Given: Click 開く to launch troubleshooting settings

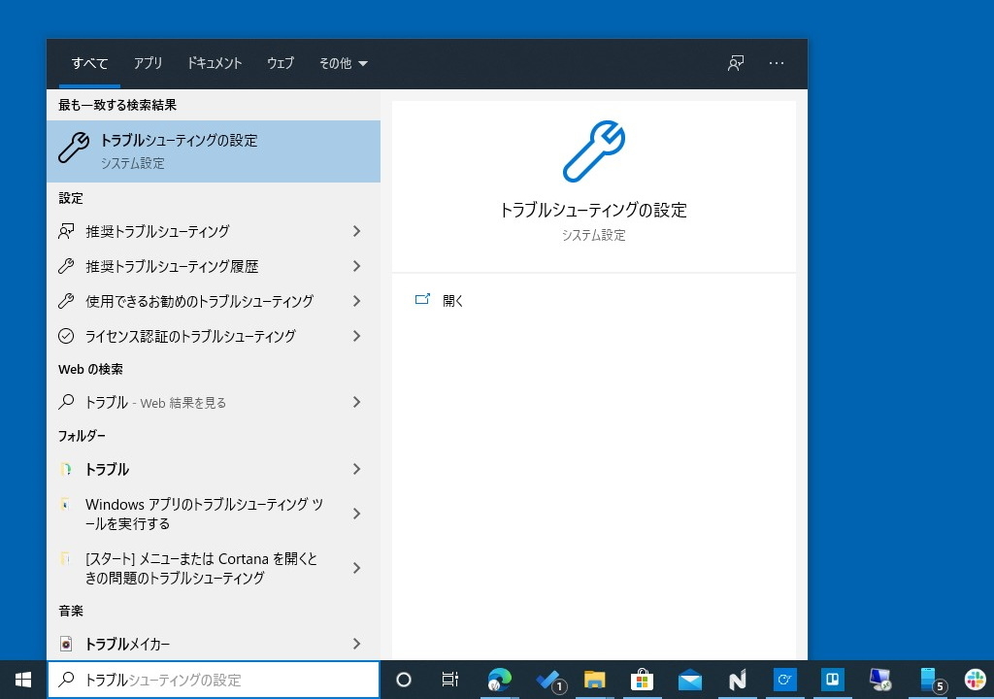Looking at the screenshot, I should click(x=451, y=300).
